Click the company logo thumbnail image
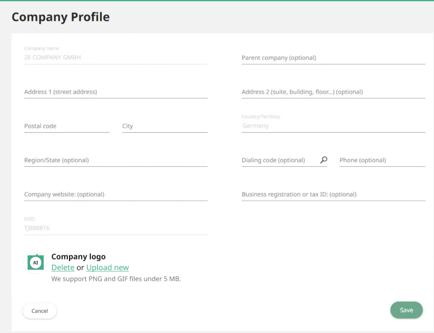434x333 pixels. [36, 262]
